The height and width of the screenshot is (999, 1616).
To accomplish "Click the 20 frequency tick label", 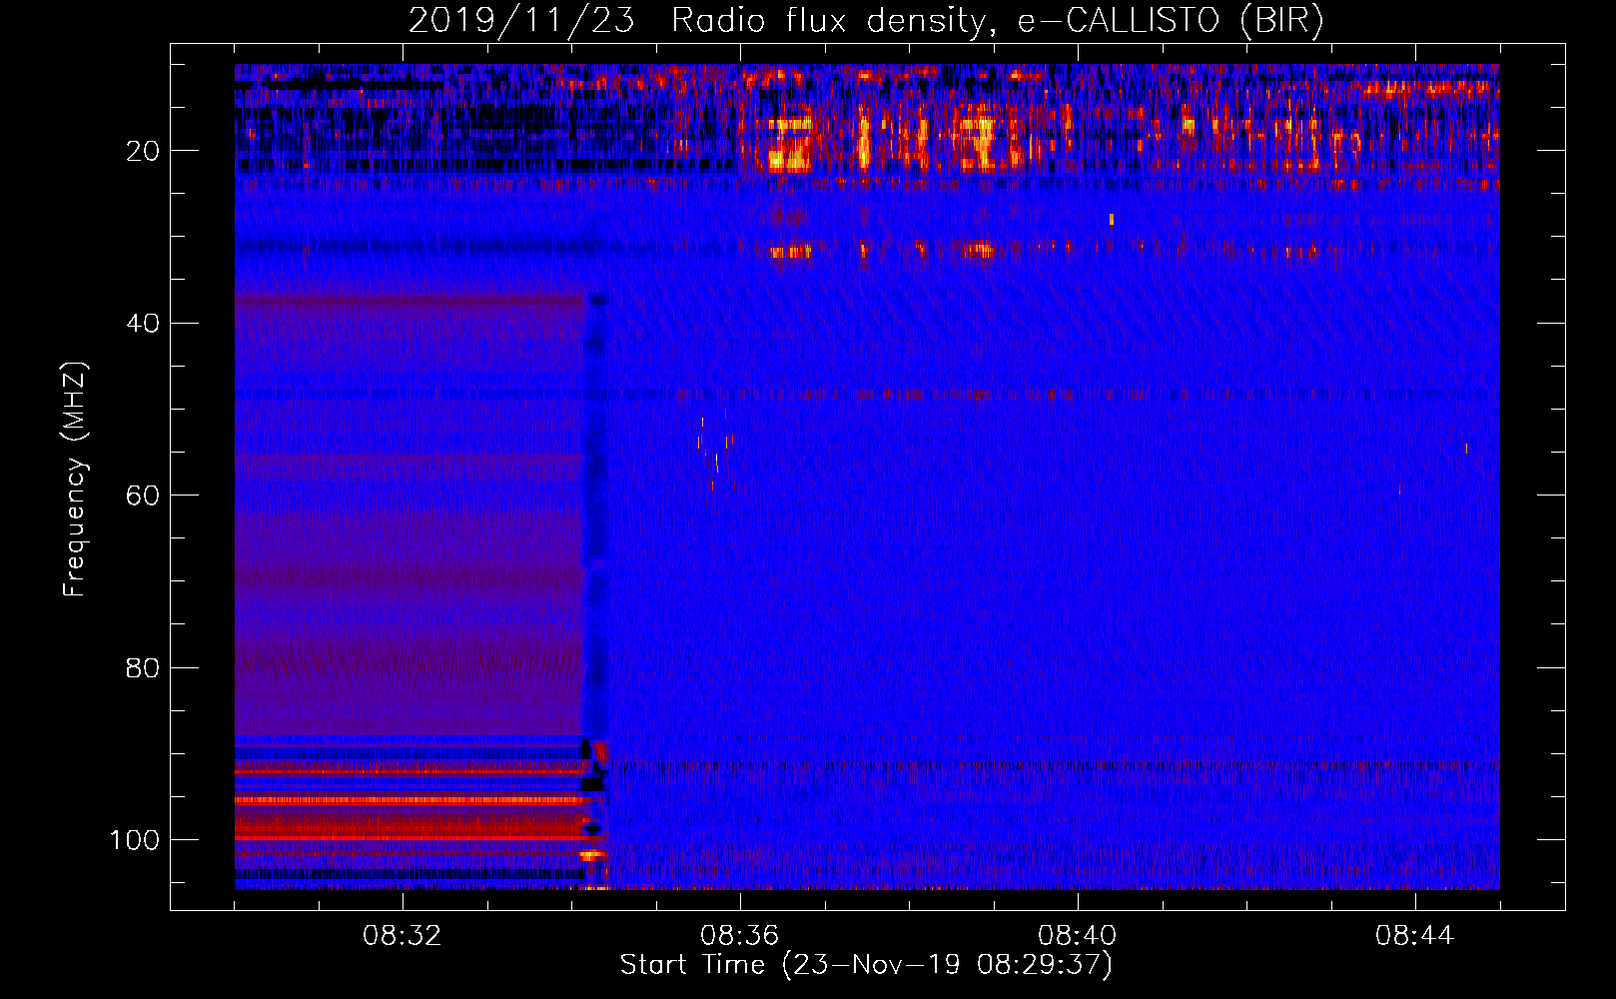I will [x=144, y=151].
